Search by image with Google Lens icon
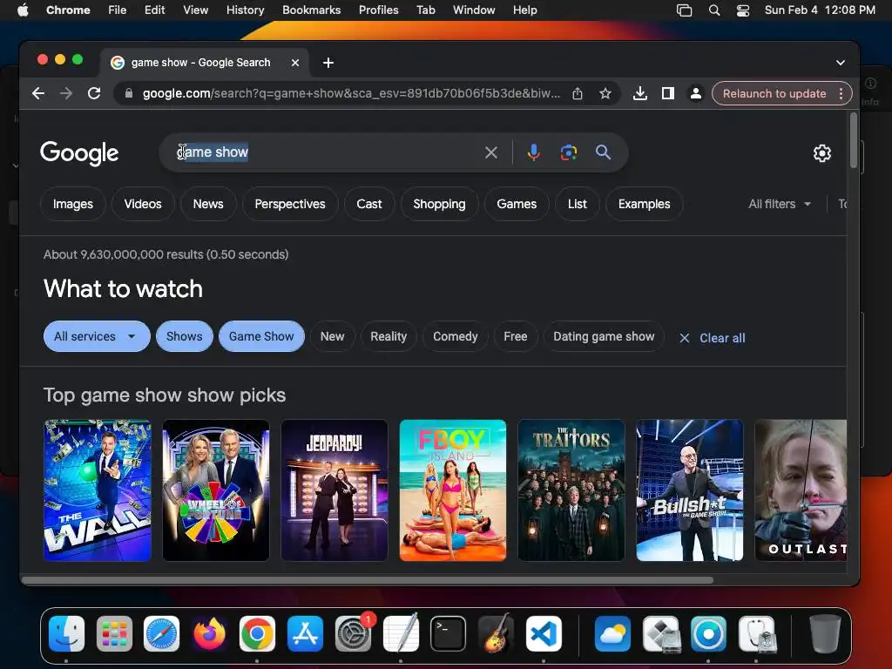 pyautogui.click(x=568, y=152)
